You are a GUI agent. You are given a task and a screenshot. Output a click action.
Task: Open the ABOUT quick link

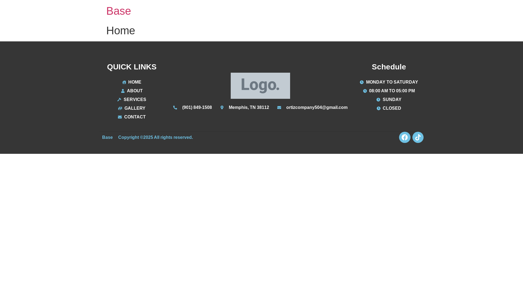[135, 91]
